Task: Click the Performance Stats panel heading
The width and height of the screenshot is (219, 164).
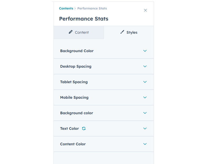Action: [84, 19]
